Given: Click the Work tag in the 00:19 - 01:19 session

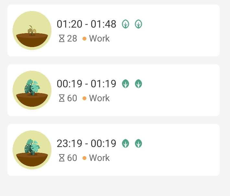Looking at the screenshot, I should [x=99, y=98].
